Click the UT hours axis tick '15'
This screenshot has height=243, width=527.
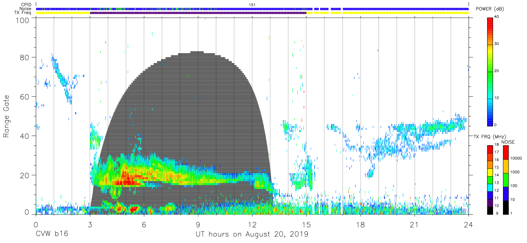[306, 224]
